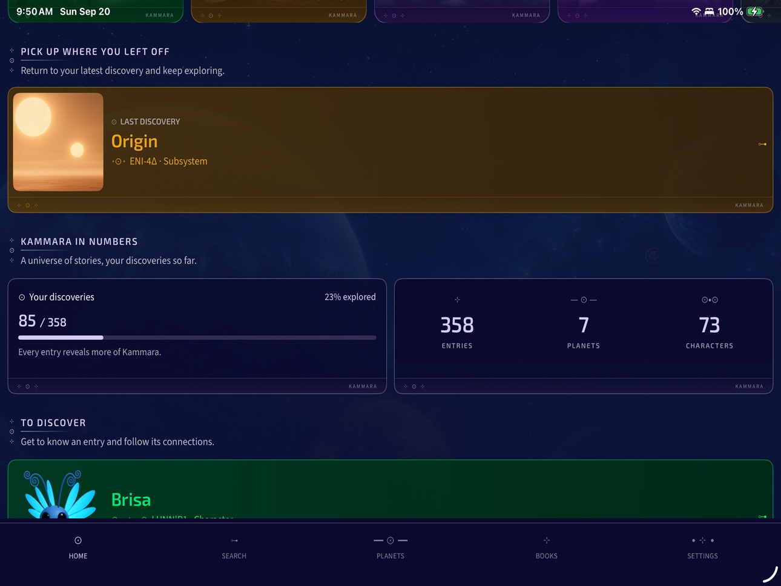The image size is (781, 586).
Task: Click the "Your discoveries" label
Action: click(x=62, y=297)
